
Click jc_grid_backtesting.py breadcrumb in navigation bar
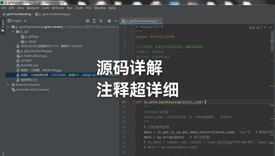coord(53,14)
